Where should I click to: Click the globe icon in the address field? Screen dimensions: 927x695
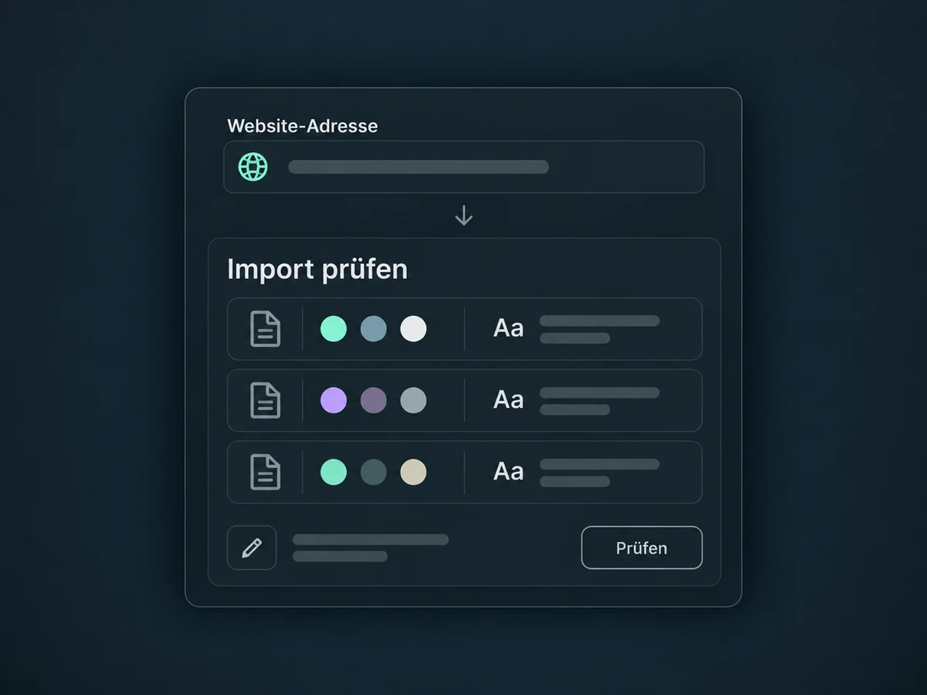pos(253,167)
